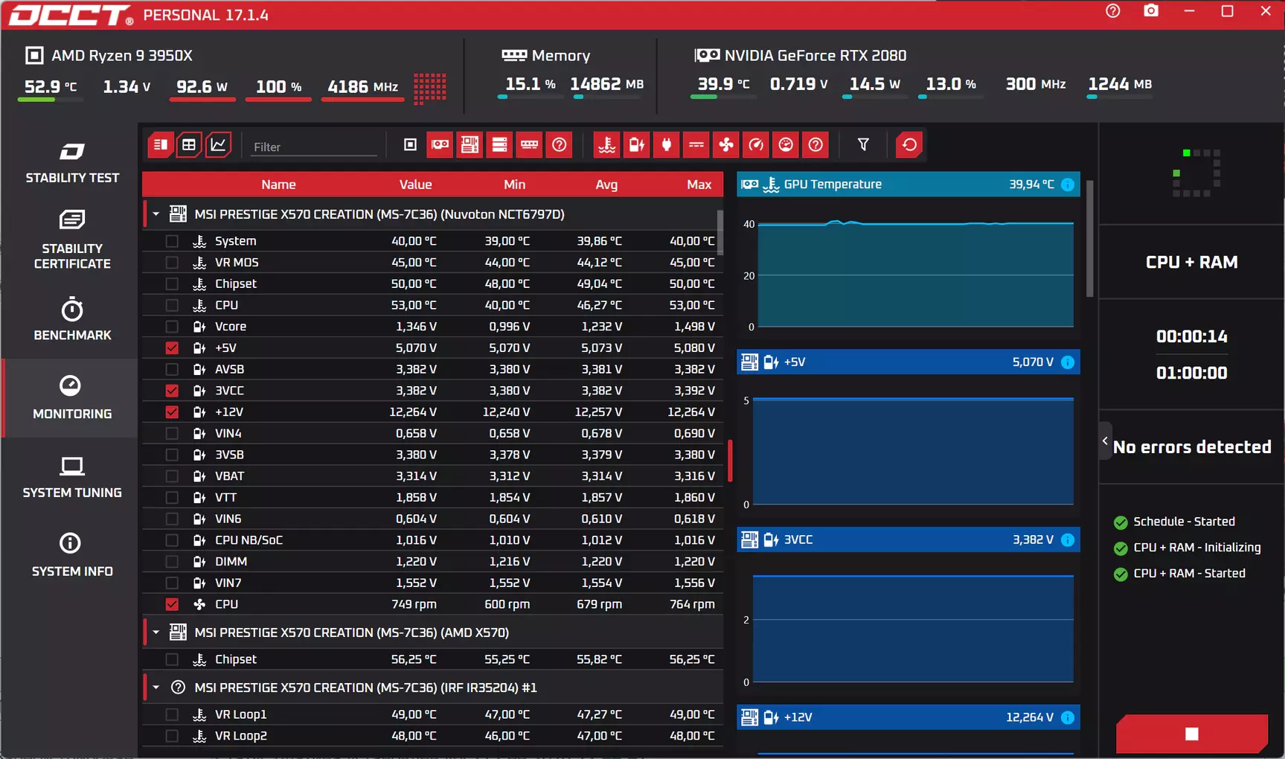
Task: Click the sensor table vertical scrollbar
Action: (720, 233)
